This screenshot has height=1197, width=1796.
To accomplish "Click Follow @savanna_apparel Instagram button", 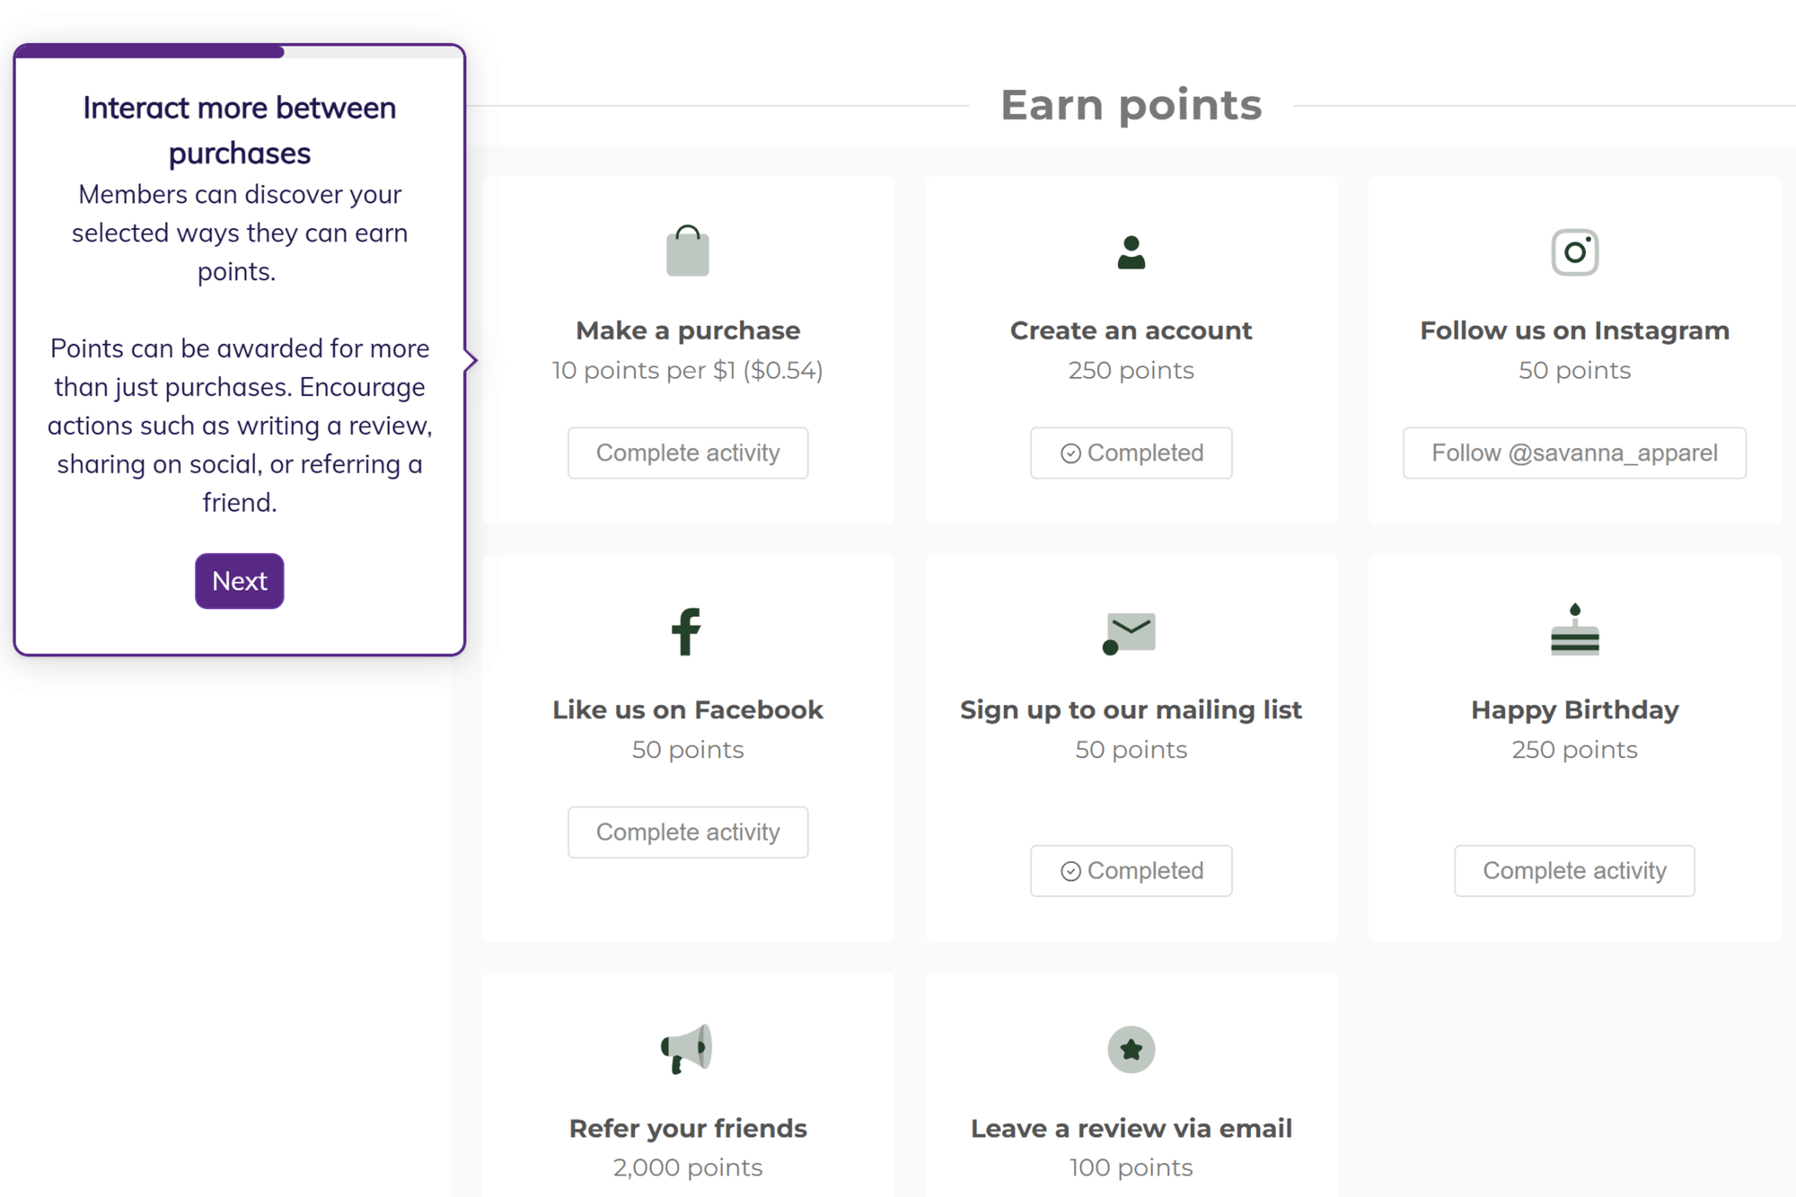I will (1574, 453).
